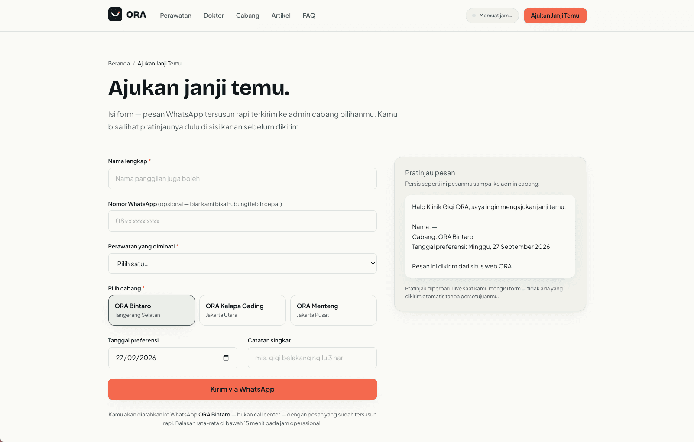Open the FAQ nav link

[x=309, y=16]
